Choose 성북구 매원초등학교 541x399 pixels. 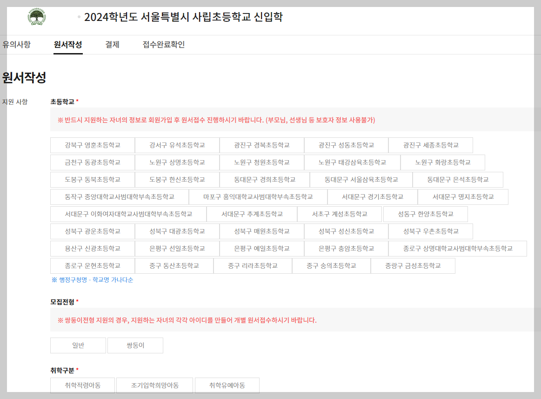click(x=261, y=231)
